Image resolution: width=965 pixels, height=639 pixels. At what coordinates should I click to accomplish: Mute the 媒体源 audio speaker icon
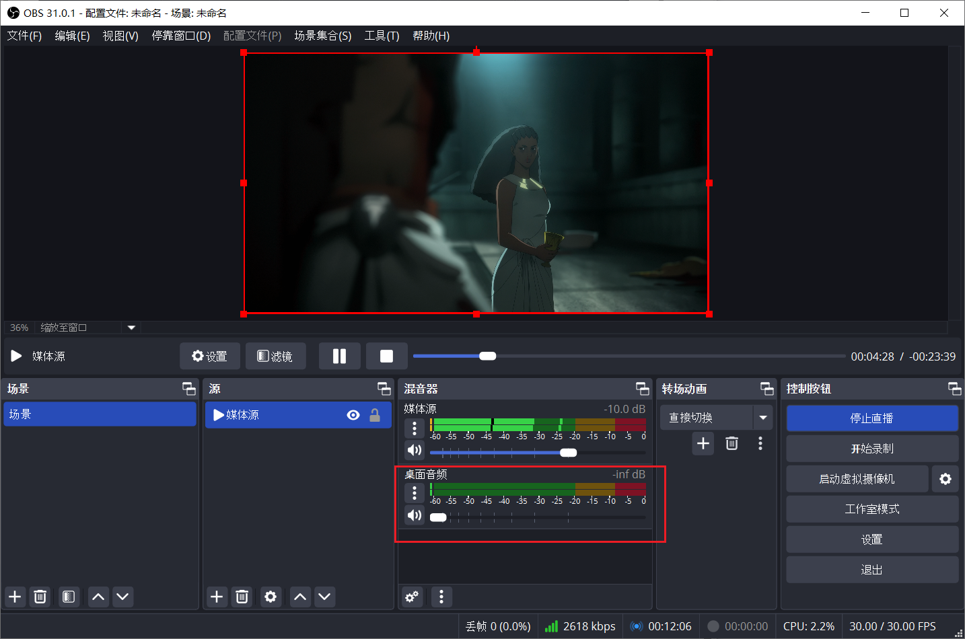tap(415, 450)
